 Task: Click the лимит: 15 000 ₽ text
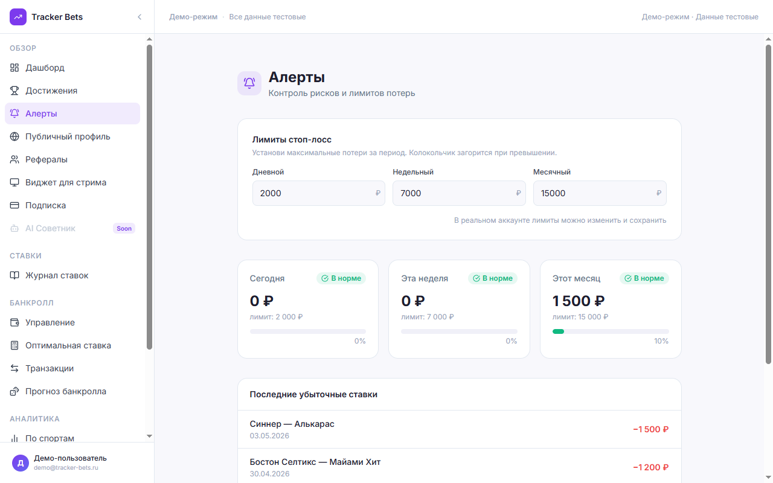(x=580, y=317)
